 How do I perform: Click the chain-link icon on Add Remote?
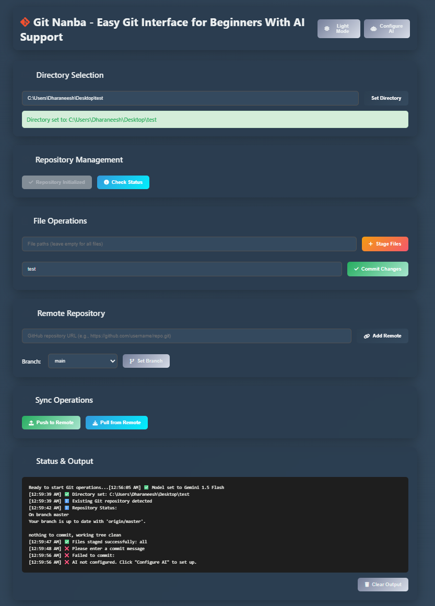367,336
